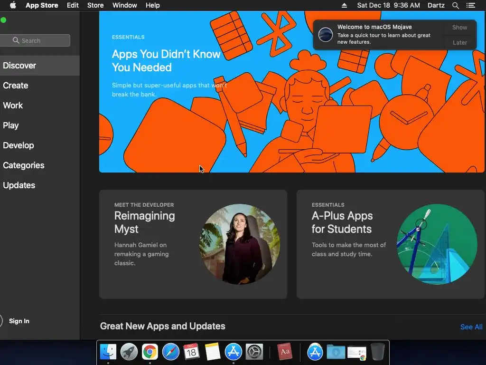Open Trash in the Dock
The width and height of the screenshot is (486, 365).
(x=377, y=352)
